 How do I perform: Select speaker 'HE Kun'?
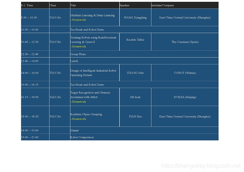[135, 97]
